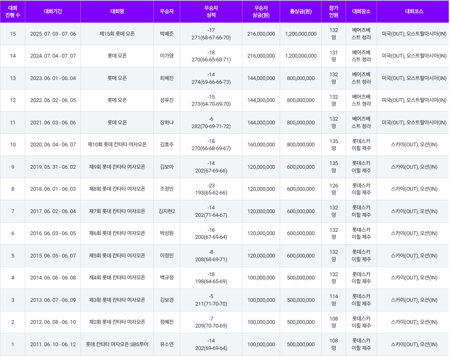The image size is (450, 357).
Task: Click winner prize 160,000,000
Action: click(x=261, y=145)
